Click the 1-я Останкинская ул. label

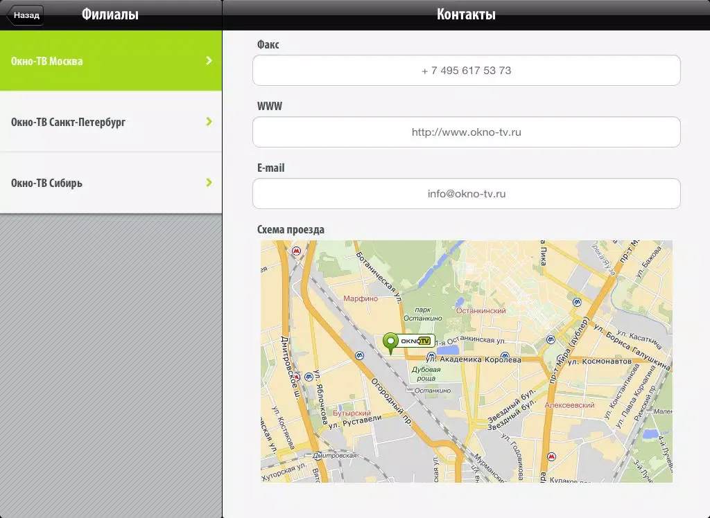click(x=469, y=340)
